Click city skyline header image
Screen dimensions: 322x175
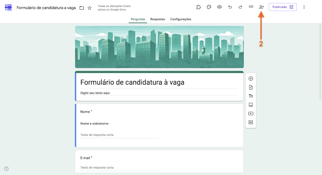pos(159,47)
